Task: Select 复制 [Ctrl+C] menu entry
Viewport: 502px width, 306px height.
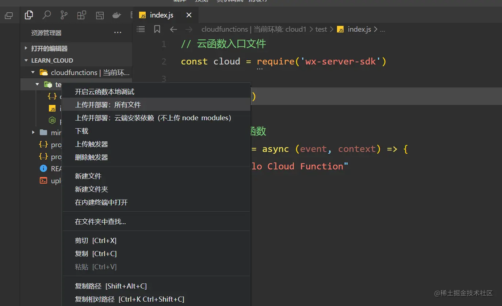Action: 156,254
